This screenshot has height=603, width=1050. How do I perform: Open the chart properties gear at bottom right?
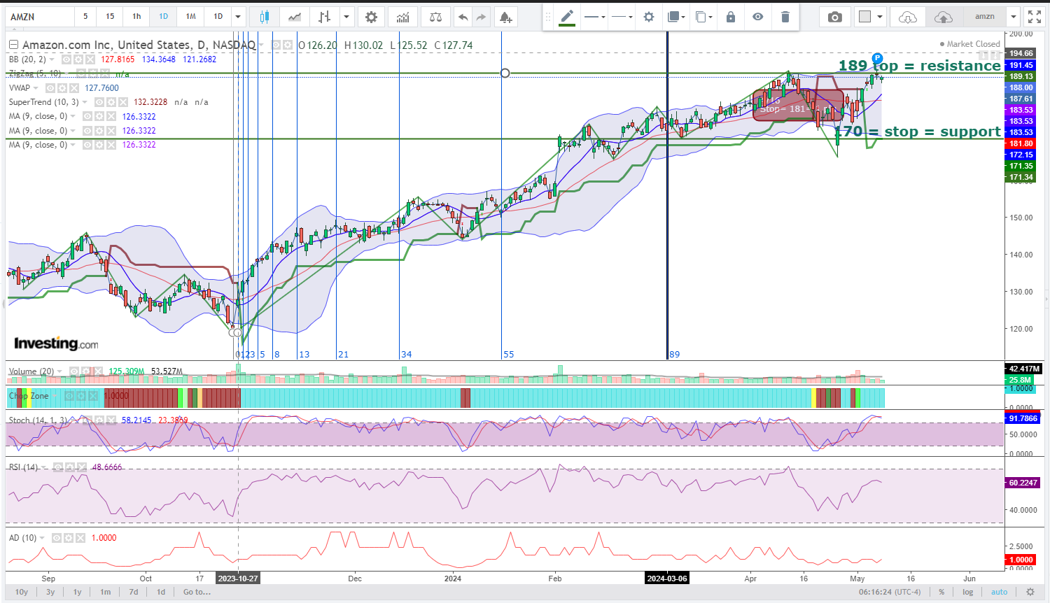coord(1030,592)
